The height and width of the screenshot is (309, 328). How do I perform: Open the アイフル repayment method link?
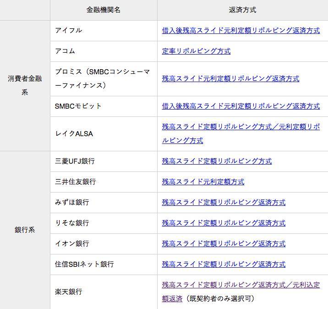tap(241, 31)
